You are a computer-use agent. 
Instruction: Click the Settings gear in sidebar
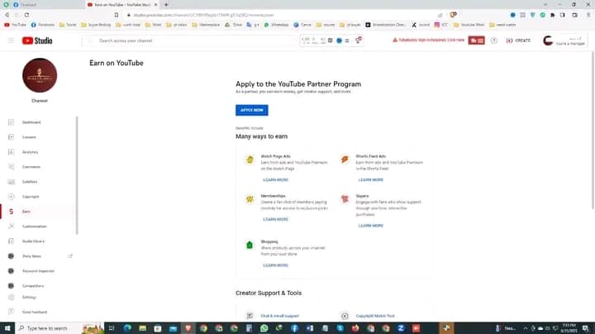point(12,297)
